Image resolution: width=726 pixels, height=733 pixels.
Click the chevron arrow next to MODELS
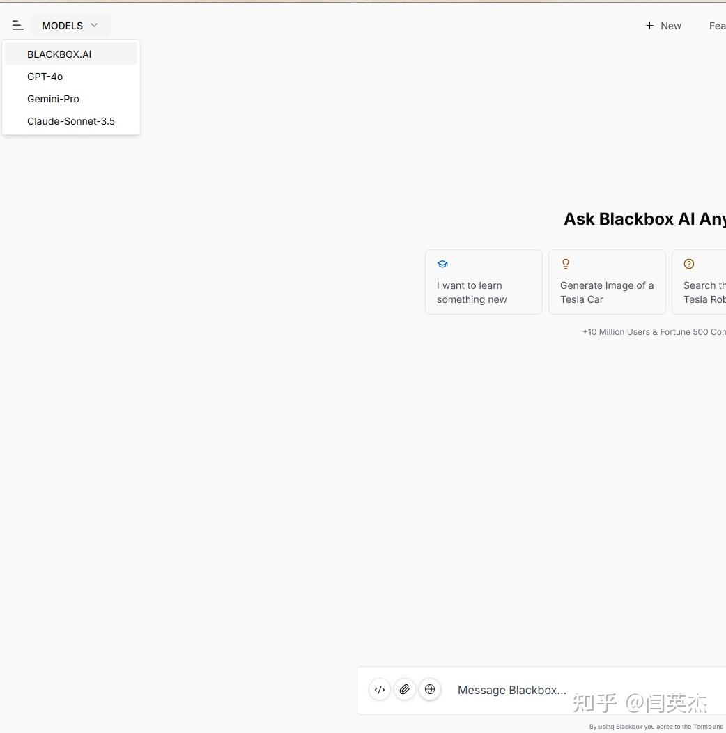click(94, 25)
